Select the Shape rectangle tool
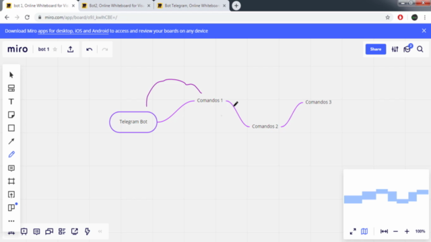The height and width of the screenshot is (242, 431). [x=11, y=128]
